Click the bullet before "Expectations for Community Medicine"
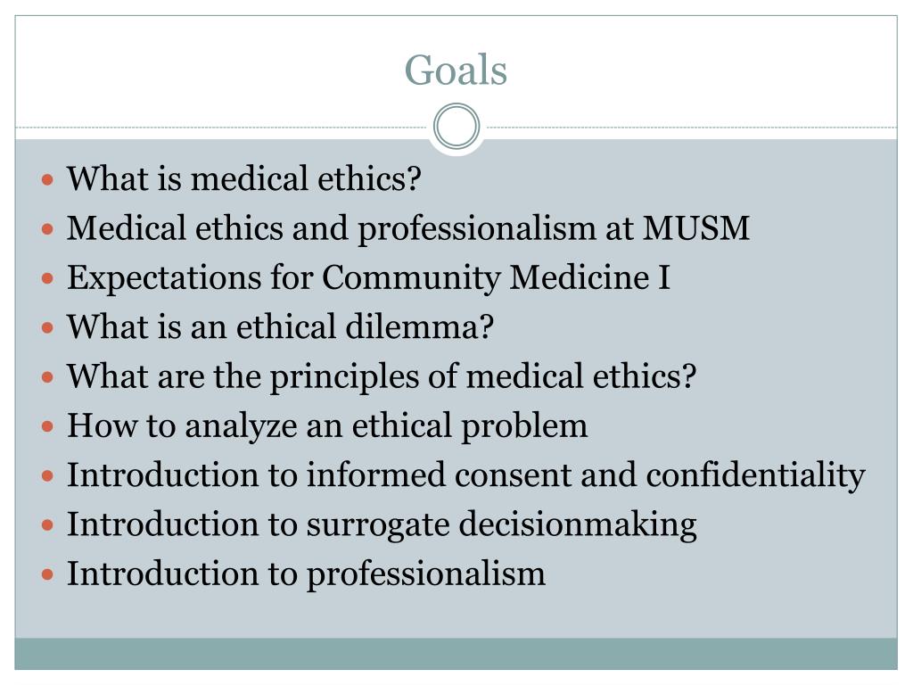Viewport: 913px width, 685px height. click(x=49, y=279)
